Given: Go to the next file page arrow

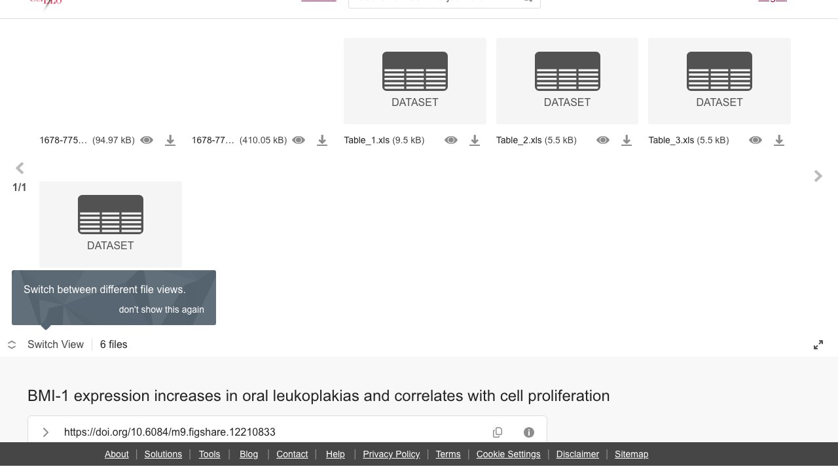Looking at the screenshot, I should [818, 176].
